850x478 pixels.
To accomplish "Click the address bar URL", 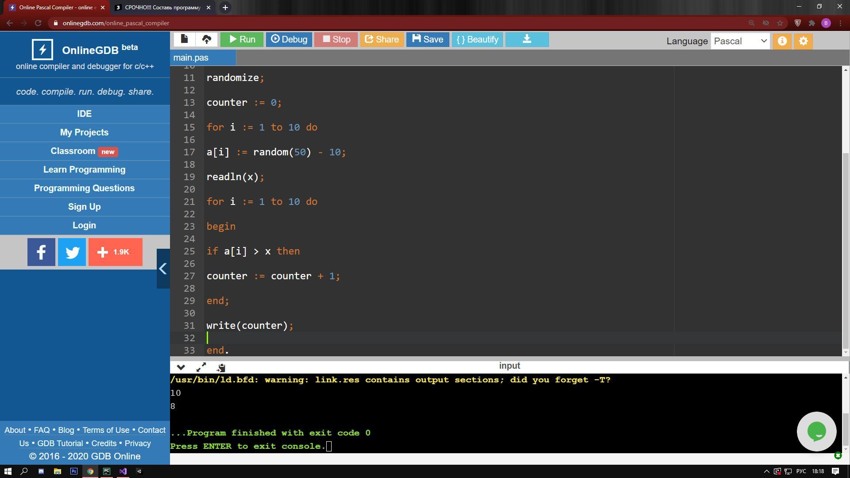I will 116,23.
